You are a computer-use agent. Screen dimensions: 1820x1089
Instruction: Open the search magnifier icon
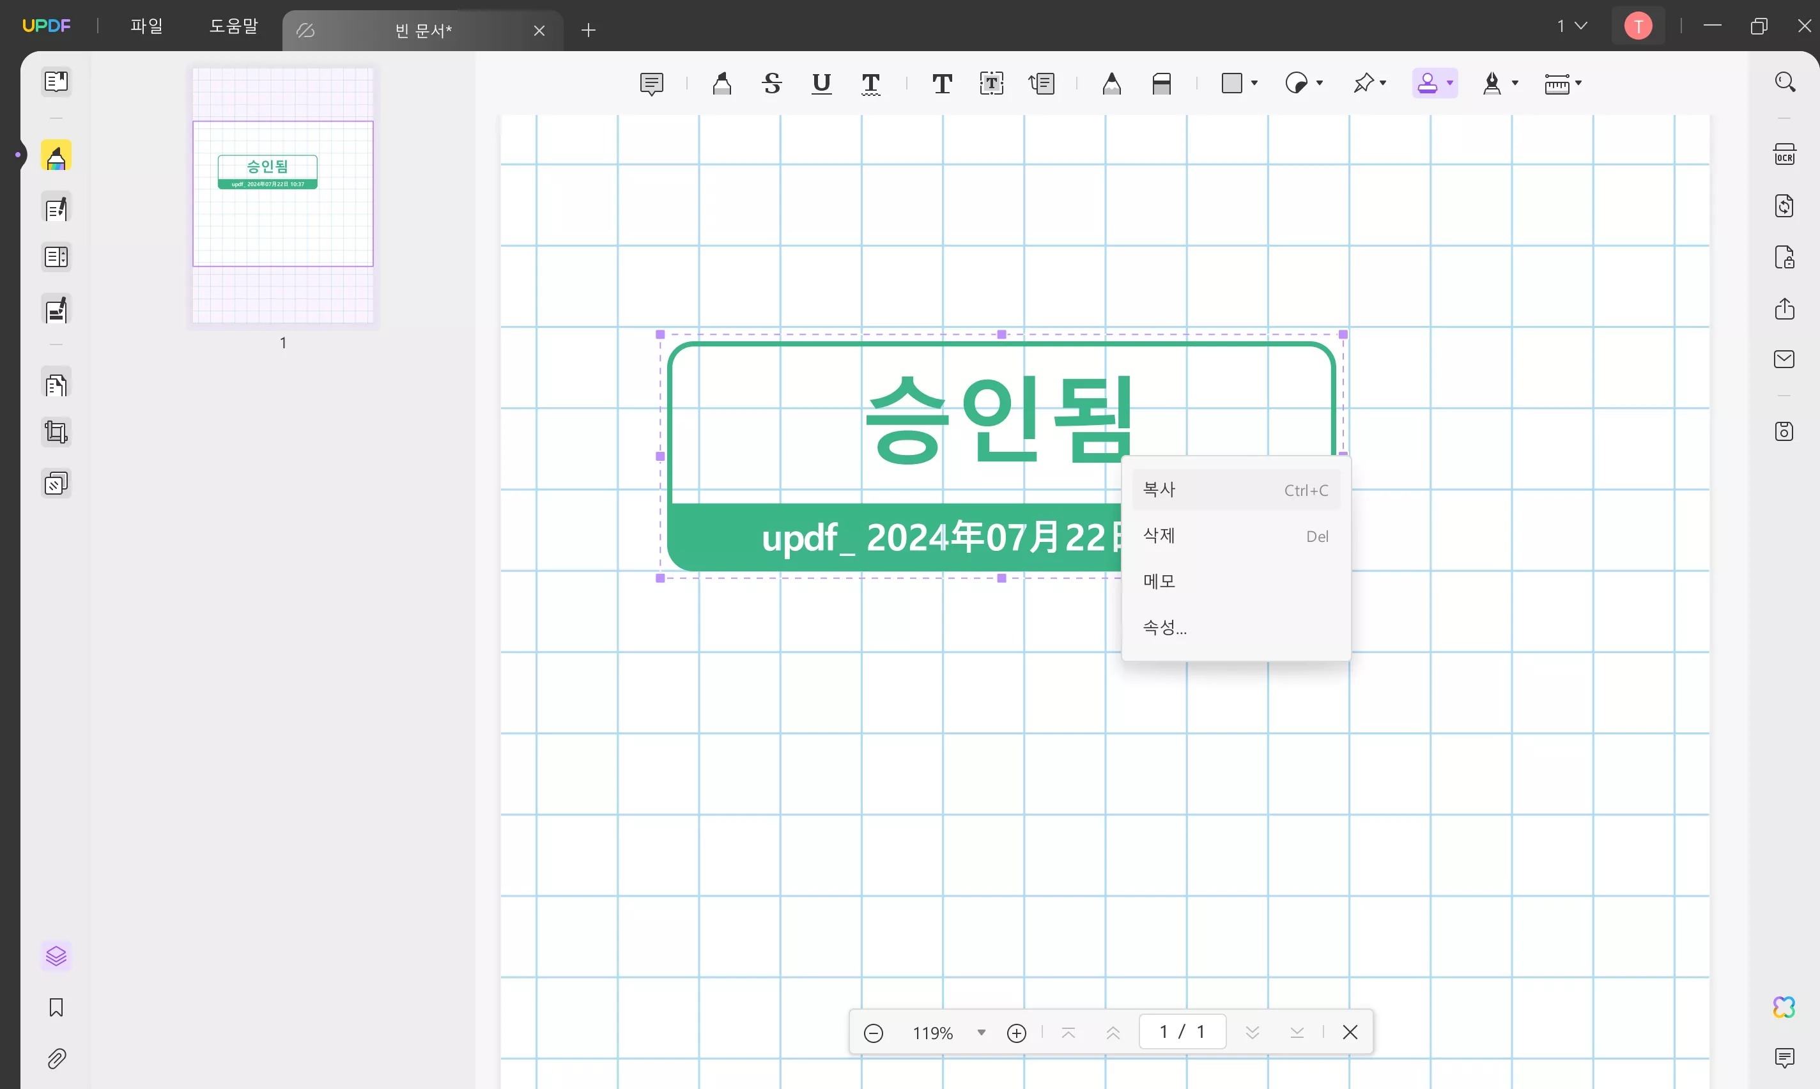(x=1785, y=81)
